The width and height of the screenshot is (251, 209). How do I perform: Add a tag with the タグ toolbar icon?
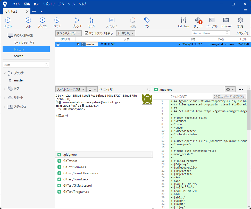coord(147,23)
